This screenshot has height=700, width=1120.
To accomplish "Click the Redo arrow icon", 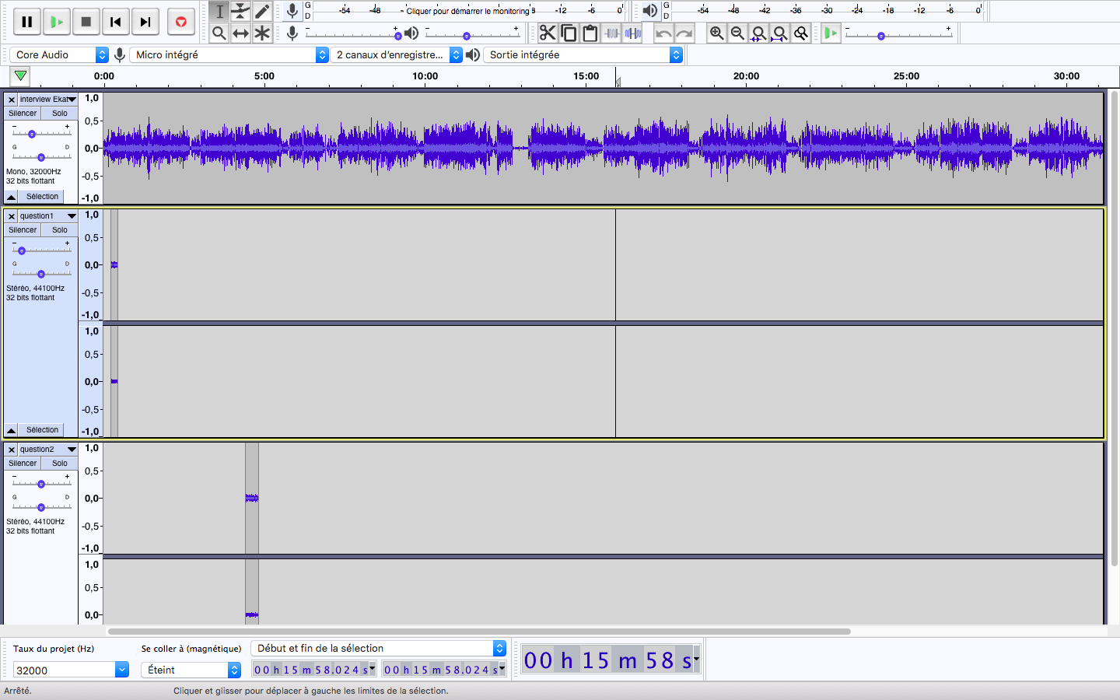I will (684, 33).
